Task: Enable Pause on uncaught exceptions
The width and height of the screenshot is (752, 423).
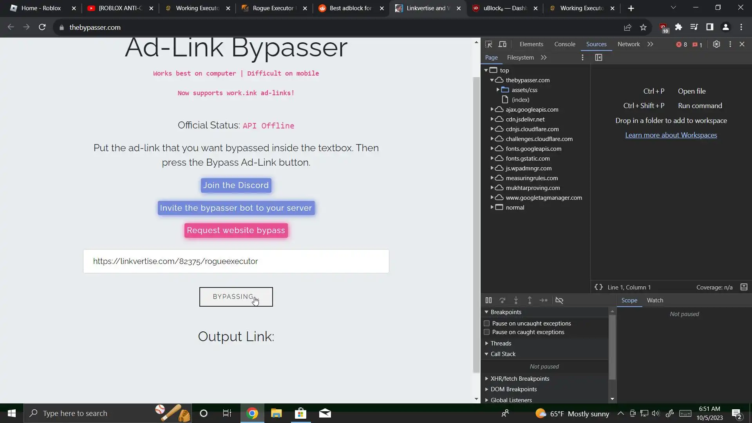Action: pyautogui.click(x=487, y=324)
